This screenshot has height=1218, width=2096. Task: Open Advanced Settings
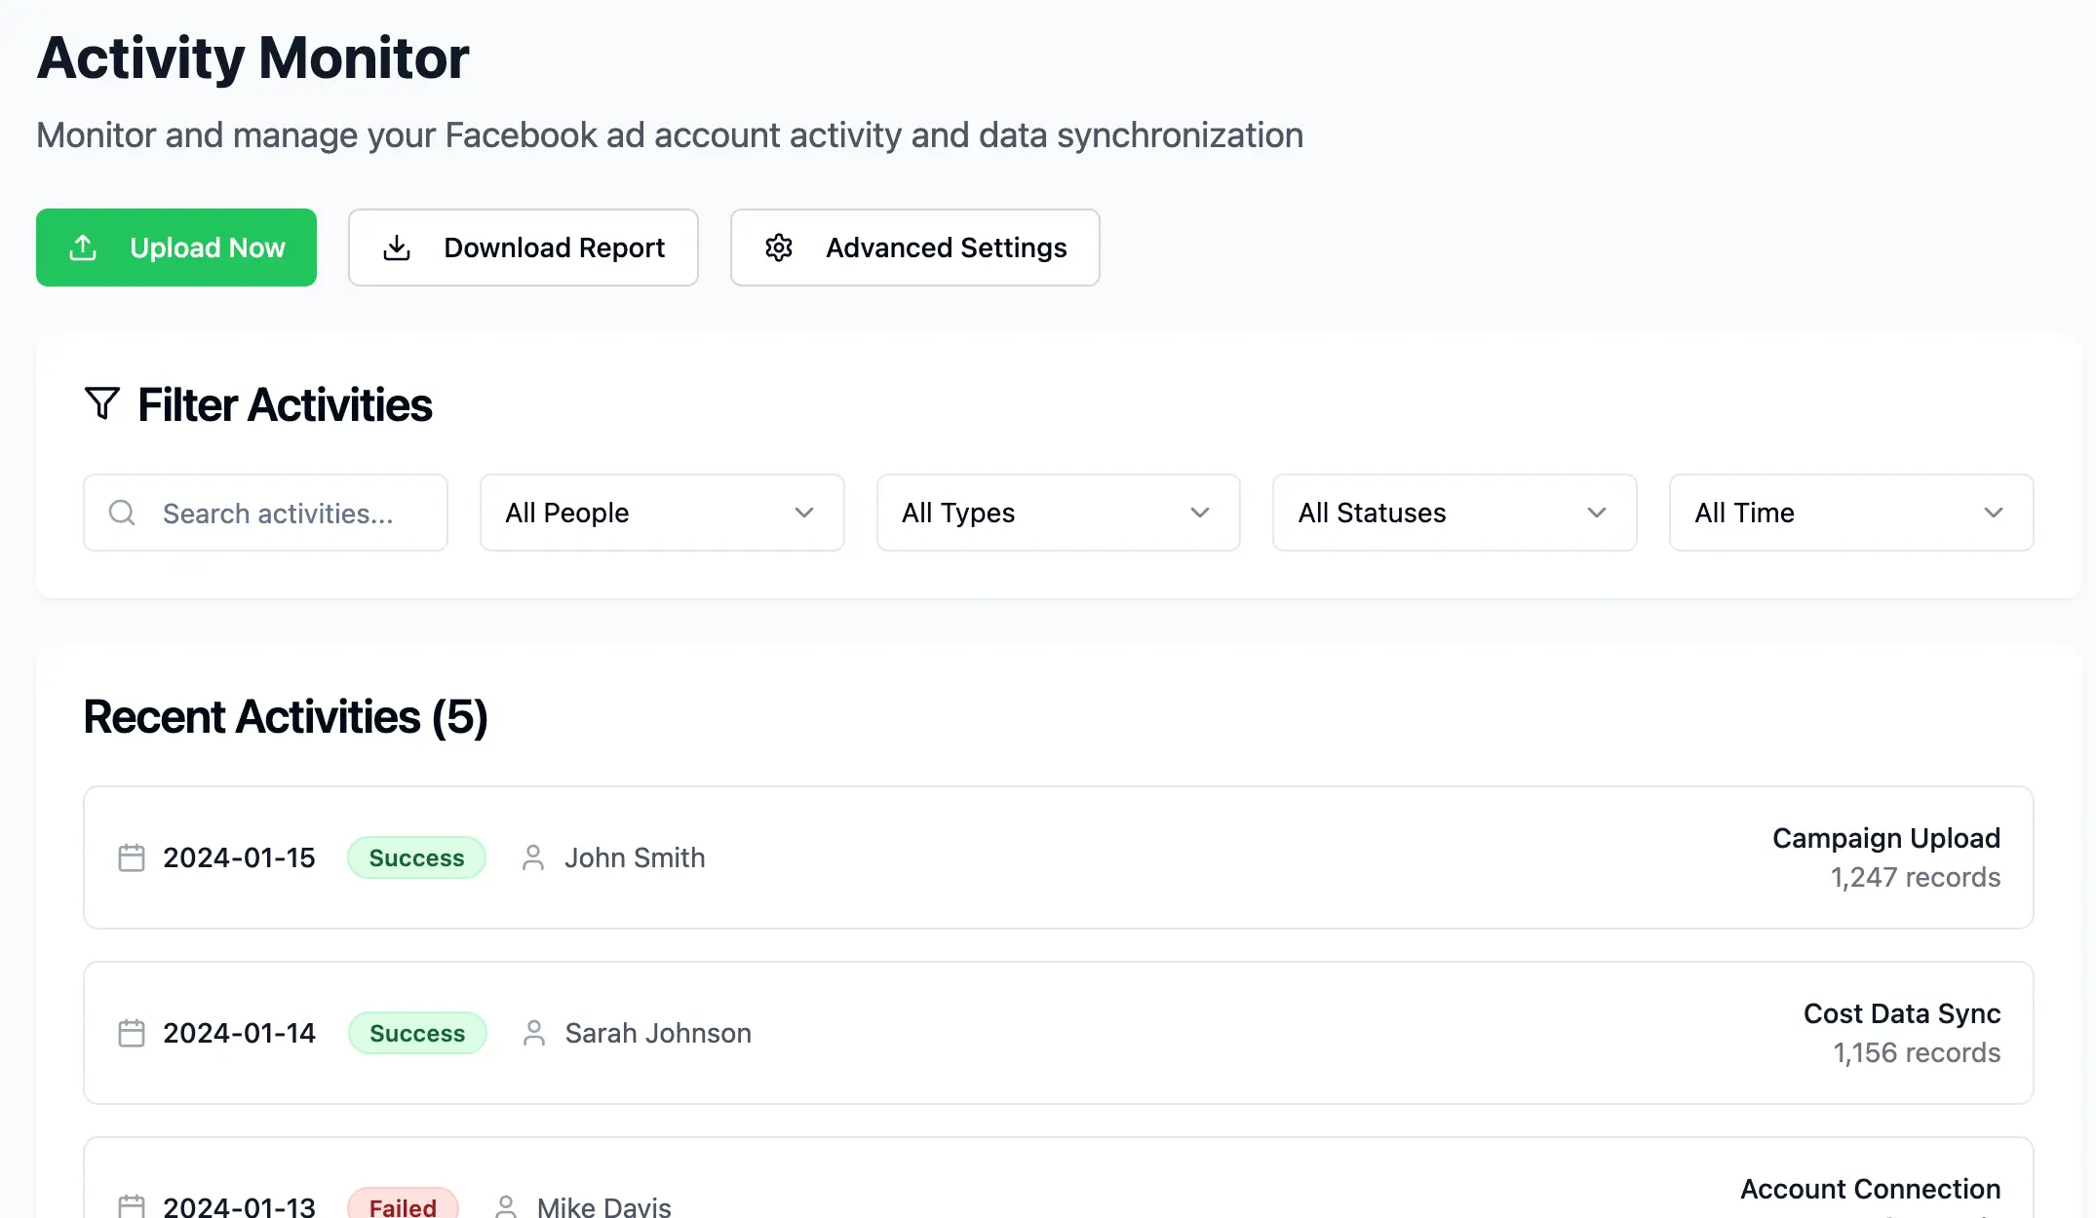(914, 248)
